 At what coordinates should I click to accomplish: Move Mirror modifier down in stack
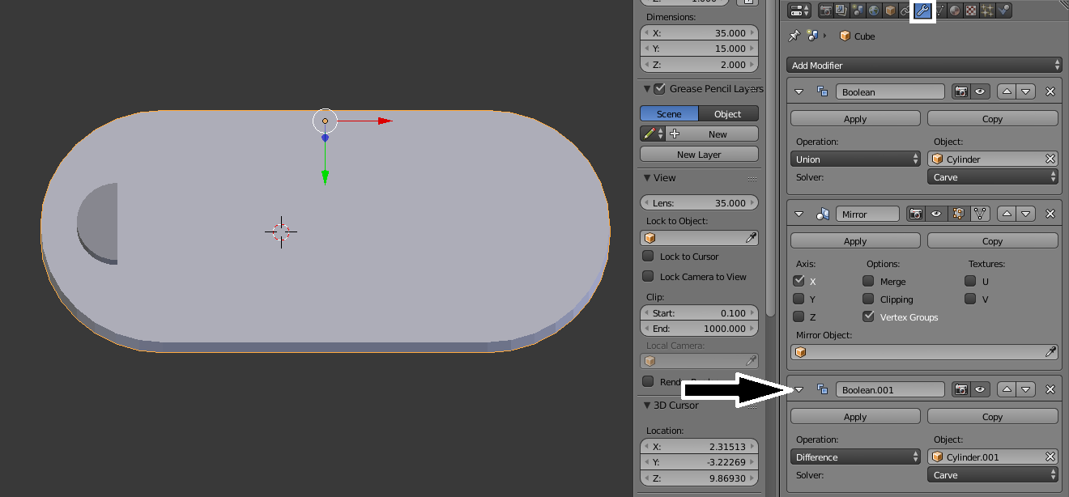(x=1026, y=214)
